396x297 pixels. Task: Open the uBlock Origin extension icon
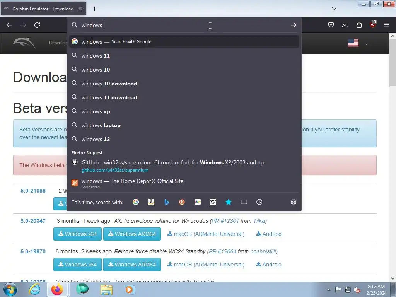click(x=373, y=24)
